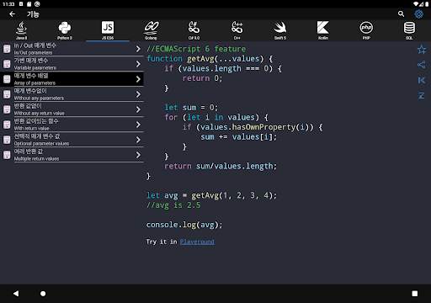Mark this snippet as favorite with the star icon
This screenshot has width=431, height=303.
(422, 50)
